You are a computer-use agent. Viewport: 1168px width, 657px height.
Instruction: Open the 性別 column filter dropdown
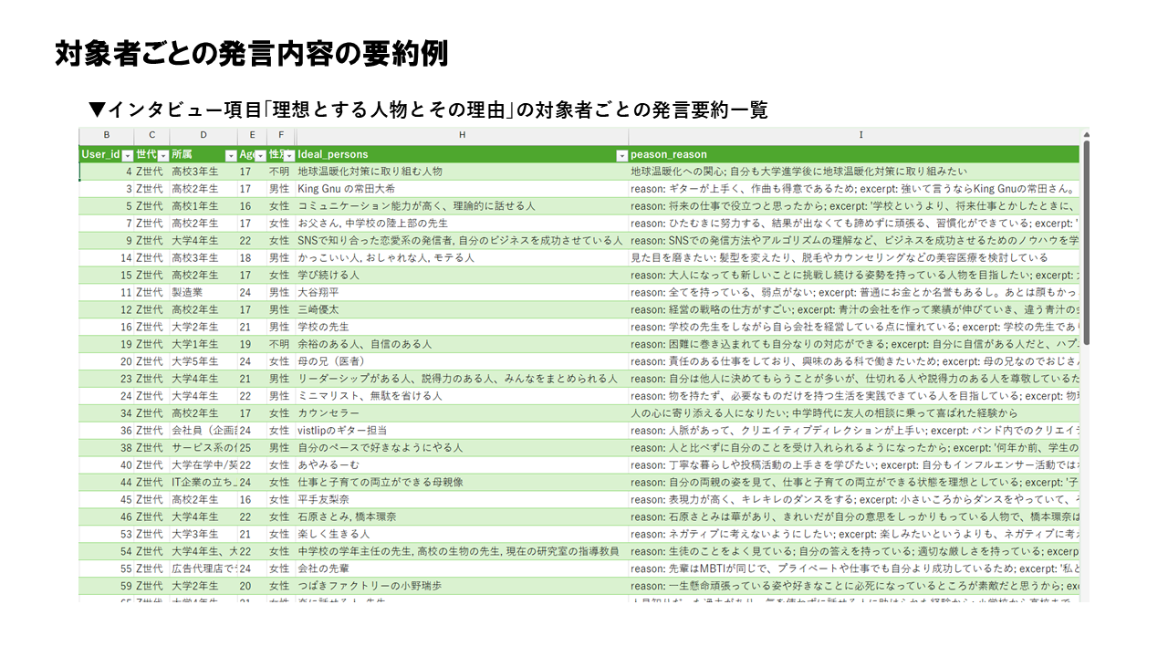[x=289, y=155]
